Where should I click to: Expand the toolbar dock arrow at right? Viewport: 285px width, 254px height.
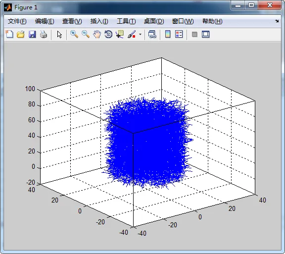tap(277, 21)
